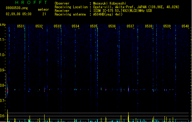Click the 0.7 kHz axis label

pyautogui.click(x=3, y=101)
